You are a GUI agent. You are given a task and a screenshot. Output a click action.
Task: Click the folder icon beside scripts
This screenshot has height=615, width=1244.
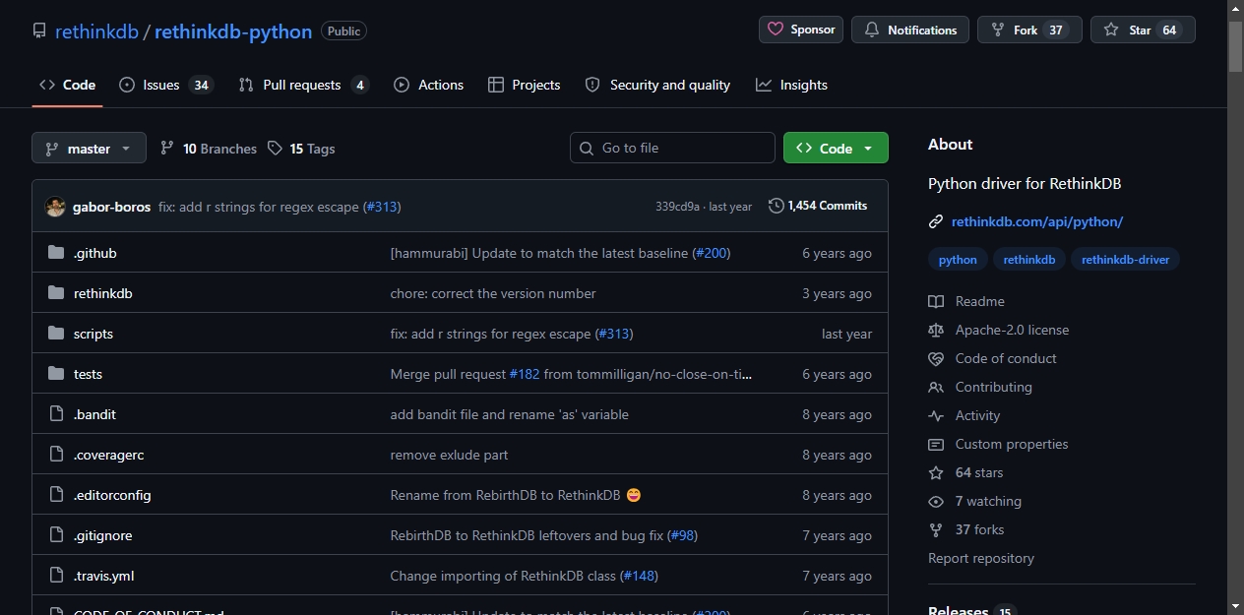tap(56, 334)
